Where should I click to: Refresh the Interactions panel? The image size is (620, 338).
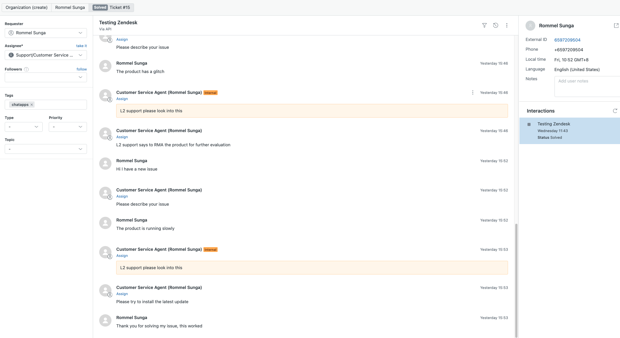(x=615, y=111)
